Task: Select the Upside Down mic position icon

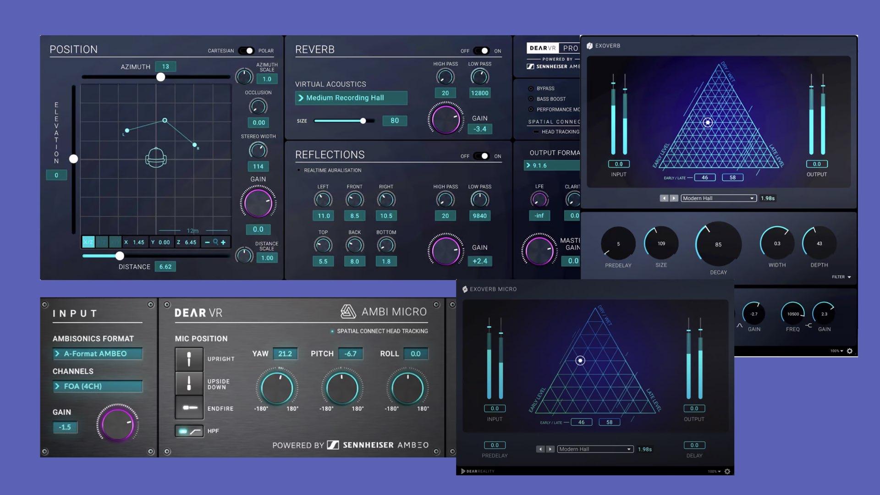Action: tap(189, 383)
